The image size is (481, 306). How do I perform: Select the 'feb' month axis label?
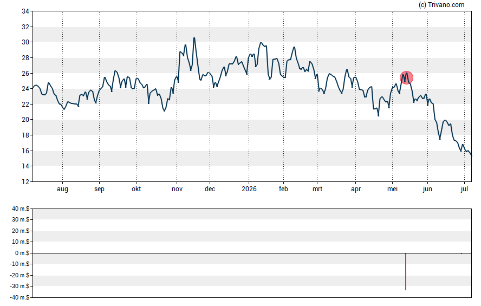coord(283,189)
